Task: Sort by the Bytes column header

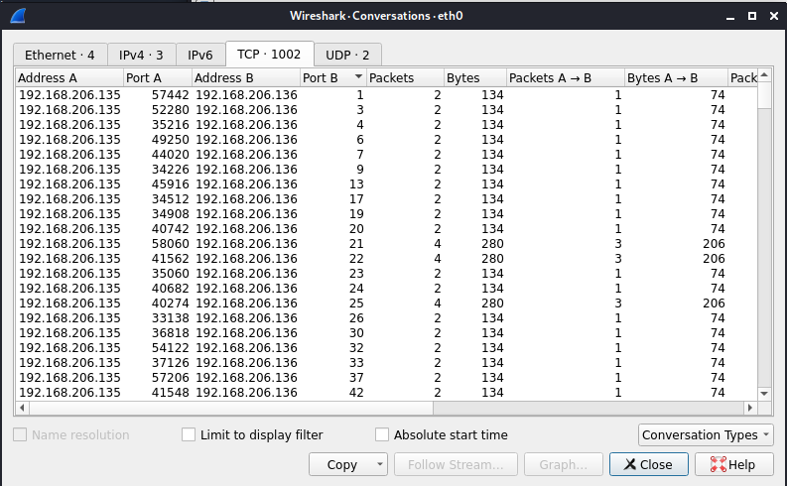Action: [475, 77]
